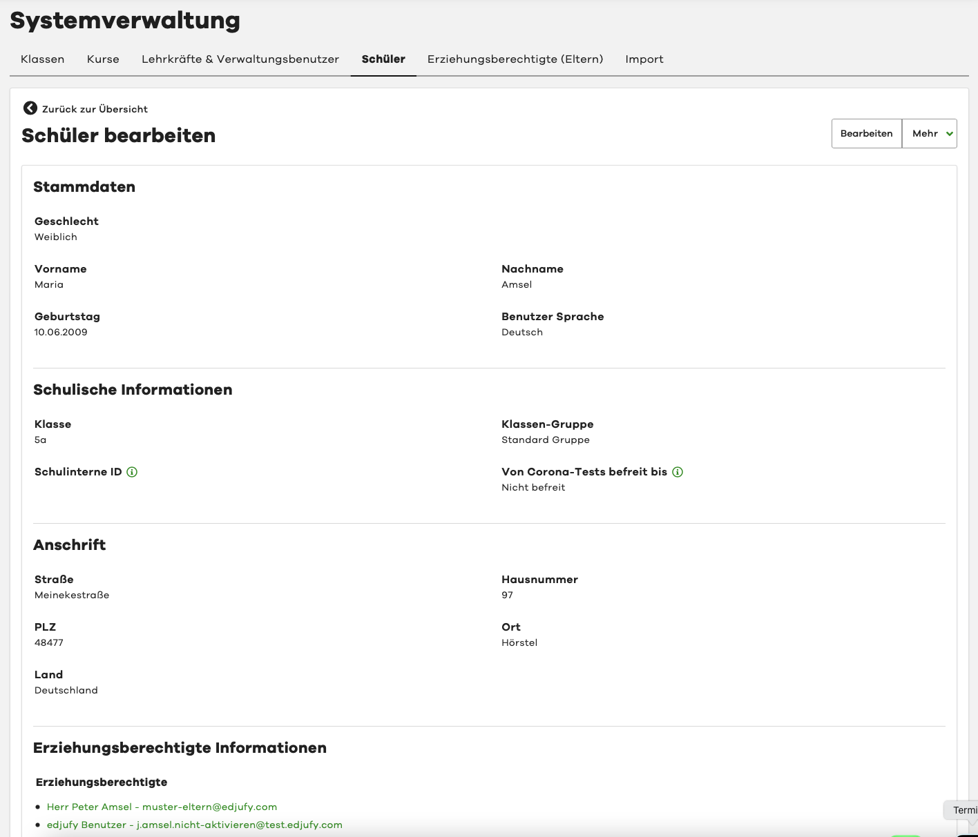Open the Kurse tab
Image resolution: width=978 pixels, height=837 pixels.
tap(103, 59)
